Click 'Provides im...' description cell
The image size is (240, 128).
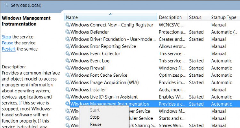(x=172, y=82)
